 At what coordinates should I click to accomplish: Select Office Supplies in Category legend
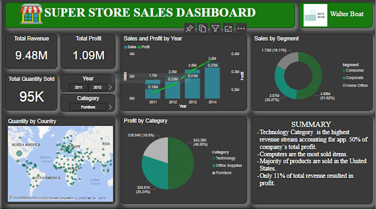pyautogui.click(x=227, y=165)
